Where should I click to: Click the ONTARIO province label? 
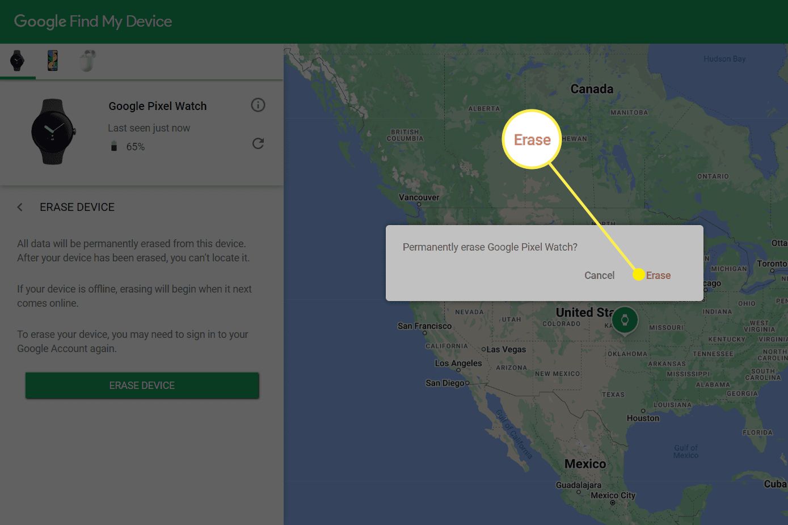713,176
